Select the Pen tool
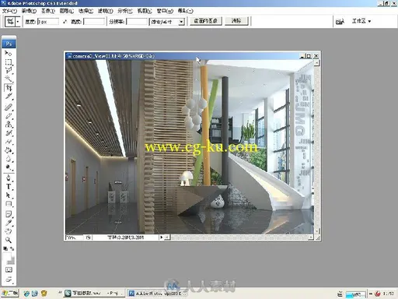This screenshot has height=299, width=398. pyautogui.click(x=9, y=178)
